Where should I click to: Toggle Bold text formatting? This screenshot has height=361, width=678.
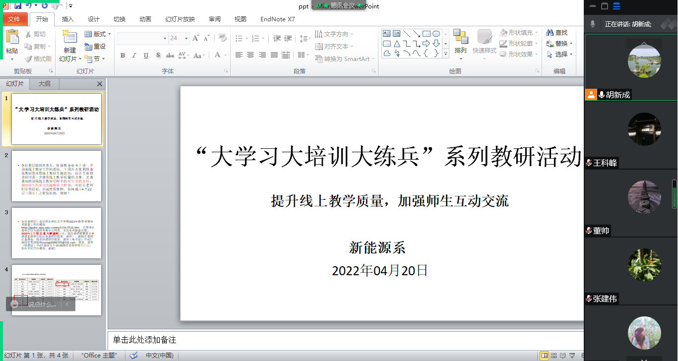click(123, 56)
